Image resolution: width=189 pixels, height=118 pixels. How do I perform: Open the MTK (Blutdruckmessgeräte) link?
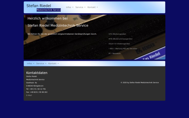[x=120, y=39]
